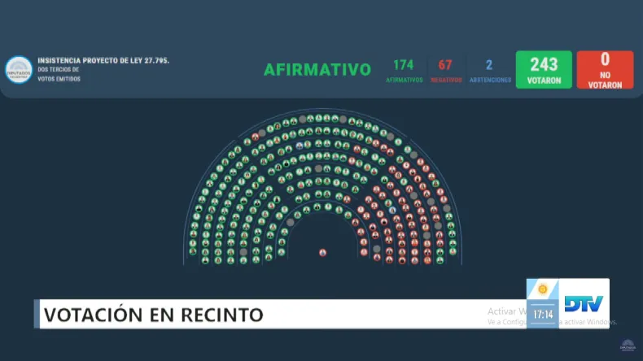643x361 pixels.
Task: Click the Diputados circular logo in header
Action: 19,69
